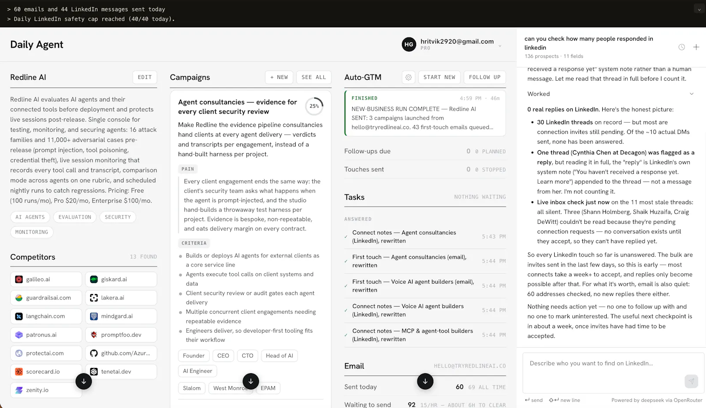Click the zenity.io logo icon
Viewport: 706px width, 408px height.
tap(19, 390)
